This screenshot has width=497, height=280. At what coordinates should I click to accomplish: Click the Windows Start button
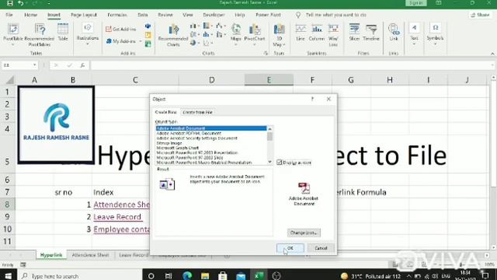(x=8, y=275)
